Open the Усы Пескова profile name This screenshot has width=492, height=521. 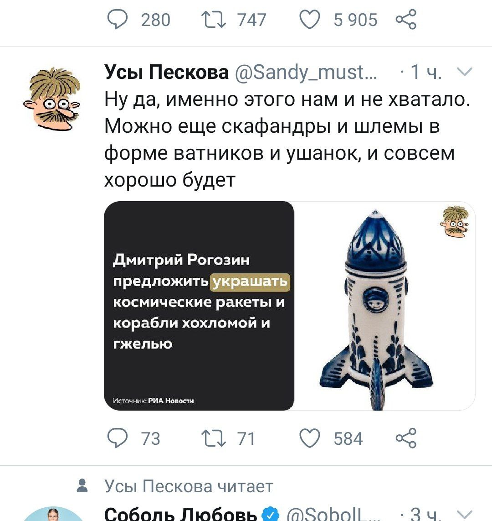(x=167, y=72)
